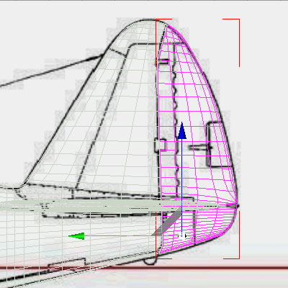Select the gray plane handle of the transform gizmo

point(167,222)
